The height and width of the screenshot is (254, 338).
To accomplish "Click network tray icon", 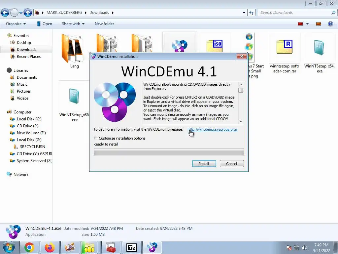I will [297, 248].
